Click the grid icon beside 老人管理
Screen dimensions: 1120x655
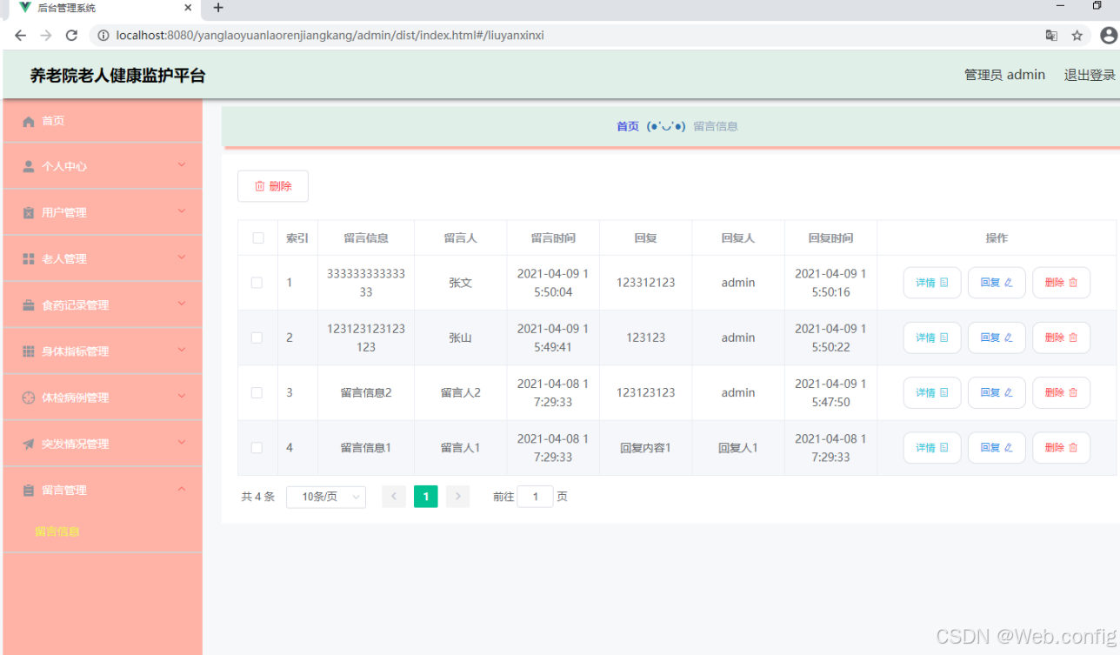click(x=29, y=258)
